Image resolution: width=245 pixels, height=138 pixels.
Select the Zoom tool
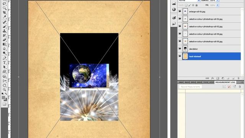tap(4, 90)
